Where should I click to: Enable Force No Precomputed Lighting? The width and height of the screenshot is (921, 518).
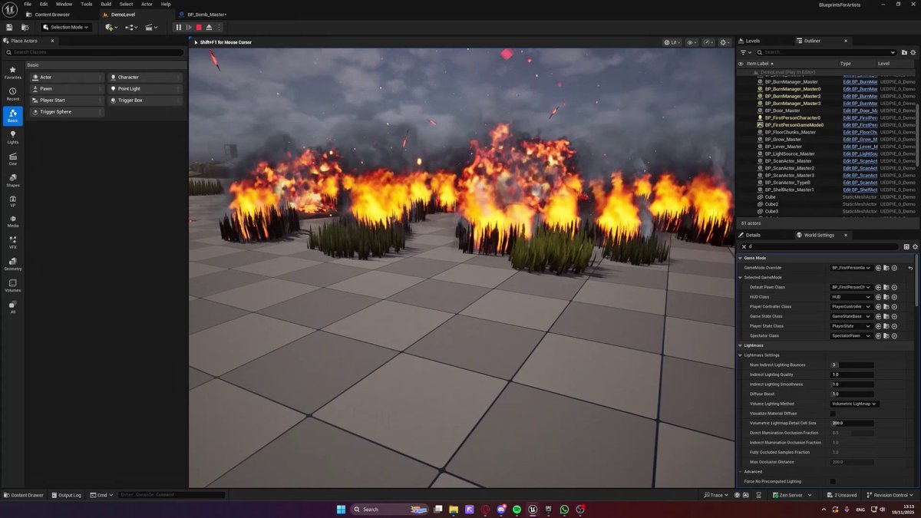pos(833,481)
